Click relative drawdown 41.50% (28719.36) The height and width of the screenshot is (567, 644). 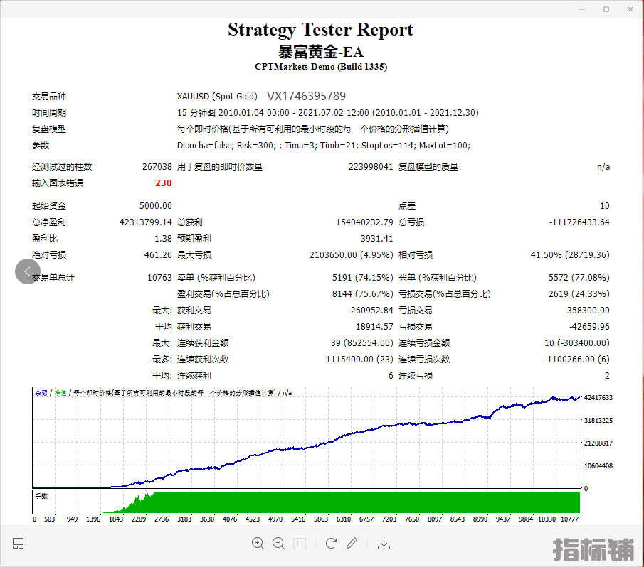570,255
